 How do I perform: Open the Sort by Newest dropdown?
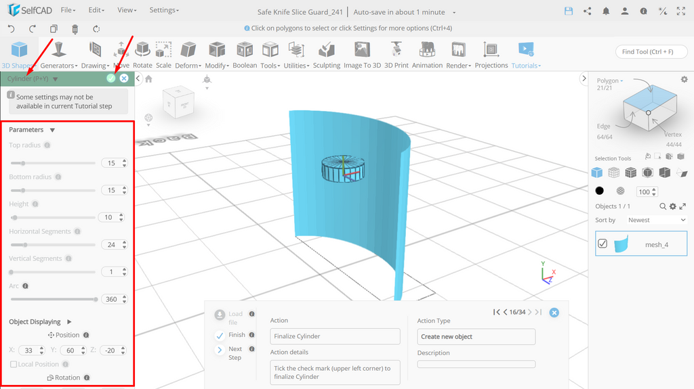[656, 220]
